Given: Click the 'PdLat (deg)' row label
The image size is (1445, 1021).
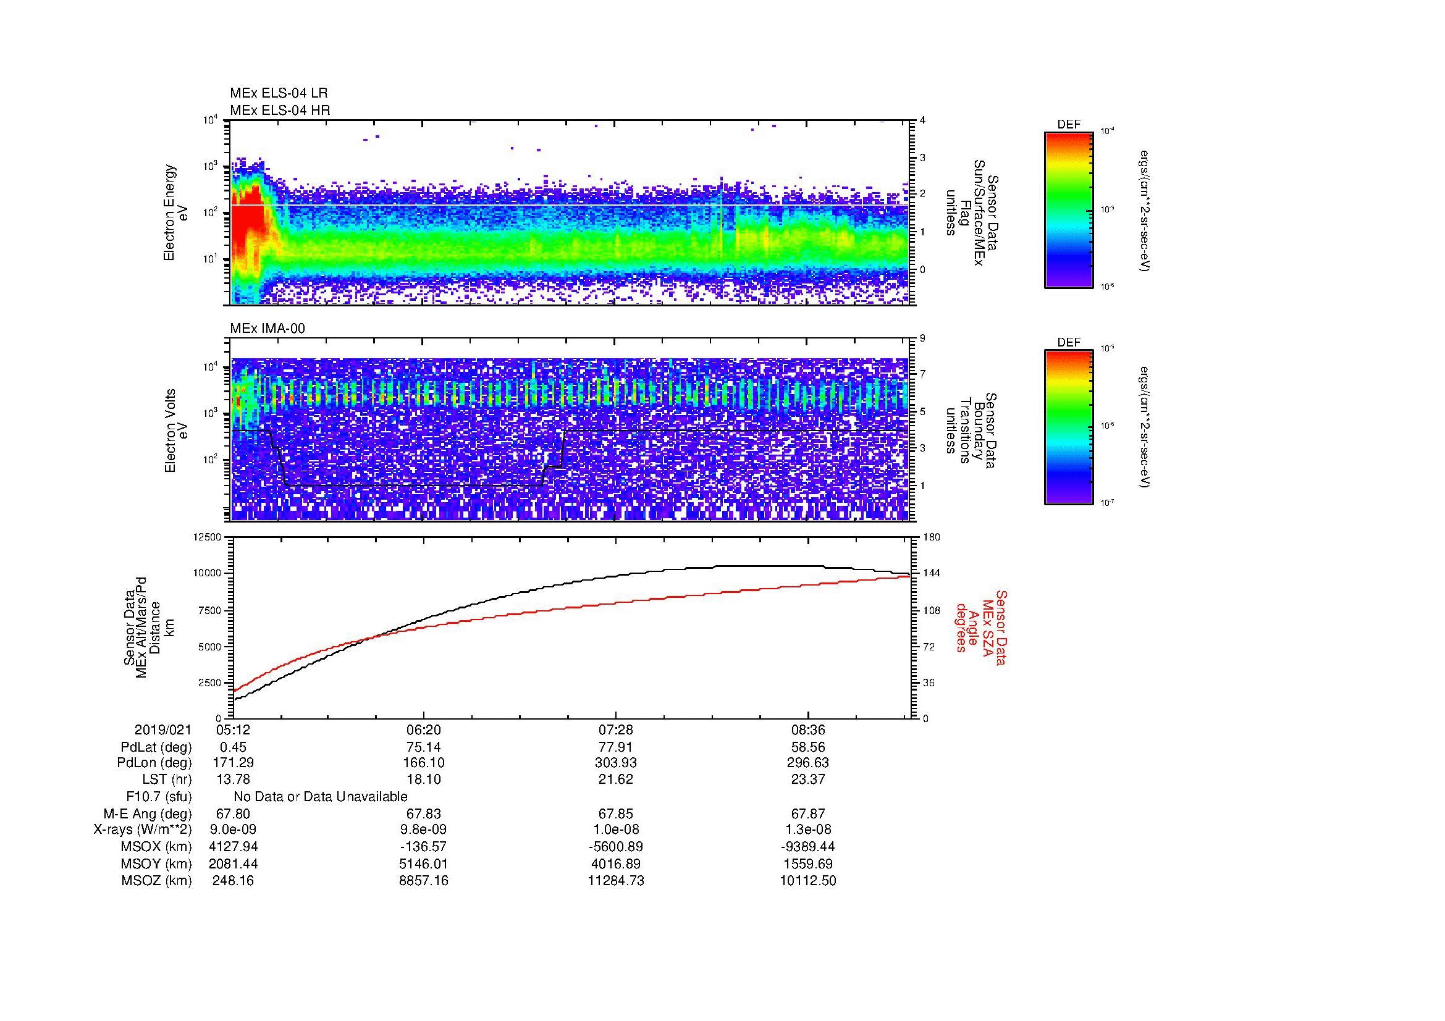Looking at the screenshot, I should coord(156,747).
